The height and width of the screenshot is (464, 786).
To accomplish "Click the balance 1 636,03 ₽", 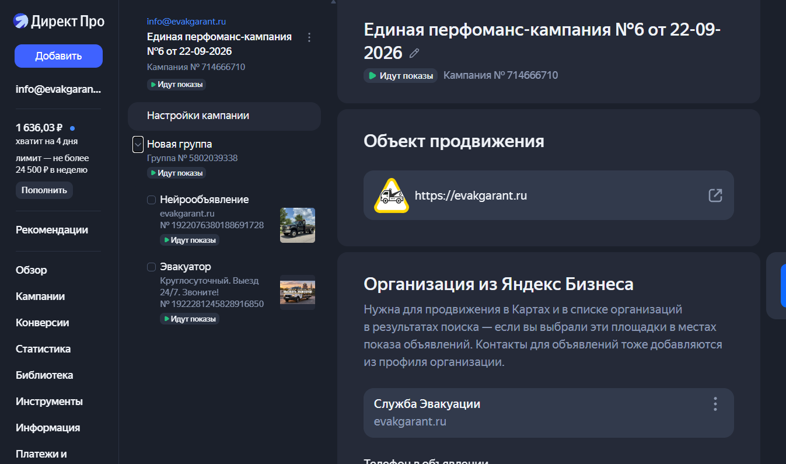I will (x=39, y=128).
